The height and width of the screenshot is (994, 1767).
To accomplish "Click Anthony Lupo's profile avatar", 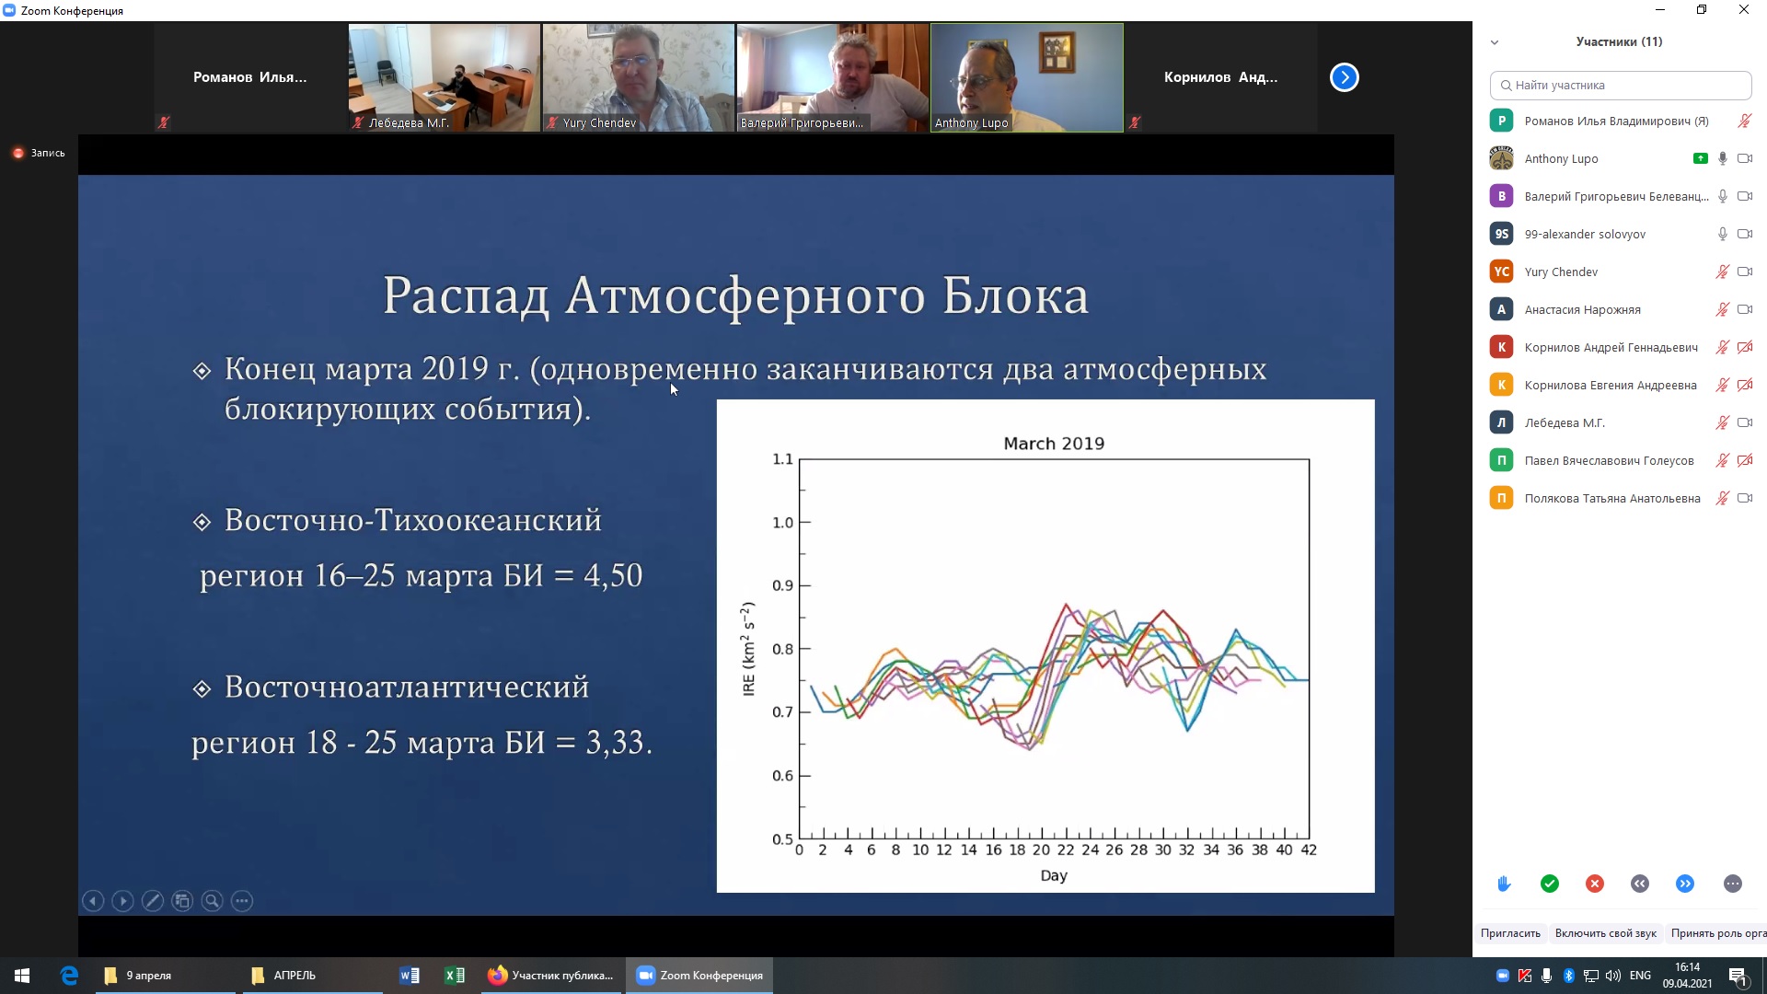I will 1502,158.
